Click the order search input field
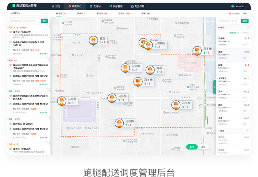This screenshot has height=177, width=258. (24, 21)
